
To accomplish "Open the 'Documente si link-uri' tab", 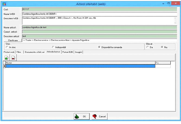I will coord(34,52).
